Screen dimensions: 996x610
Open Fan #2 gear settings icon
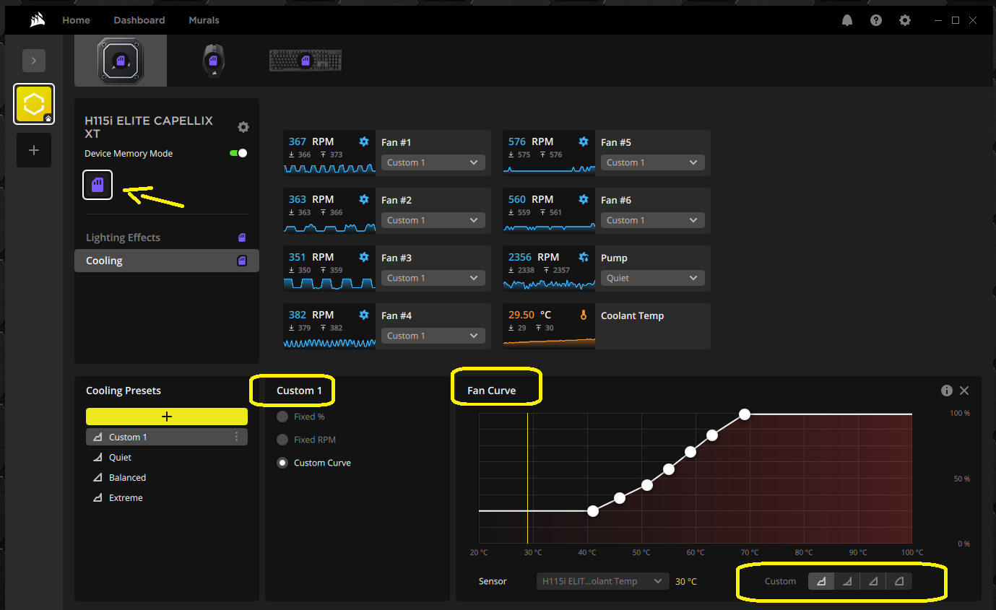click(x=364, y=199)
